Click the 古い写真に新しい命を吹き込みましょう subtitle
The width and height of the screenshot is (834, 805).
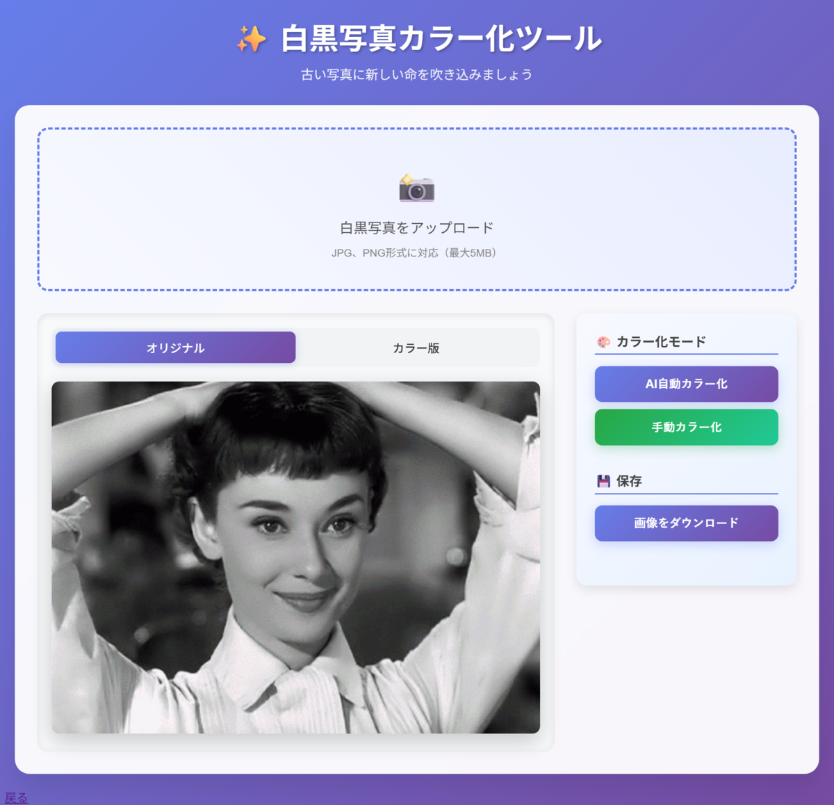pos(416,74)
